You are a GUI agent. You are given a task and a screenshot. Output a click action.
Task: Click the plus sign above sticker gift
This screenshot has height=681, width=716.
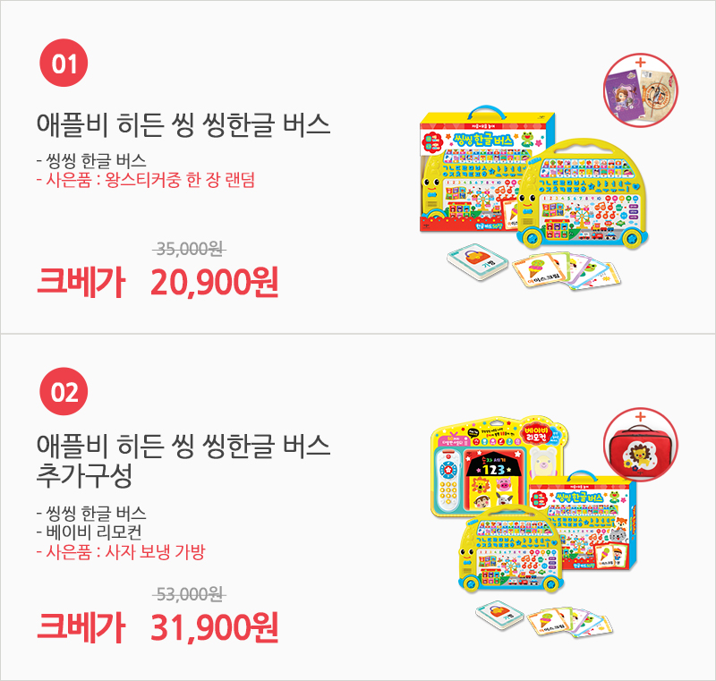641,62
